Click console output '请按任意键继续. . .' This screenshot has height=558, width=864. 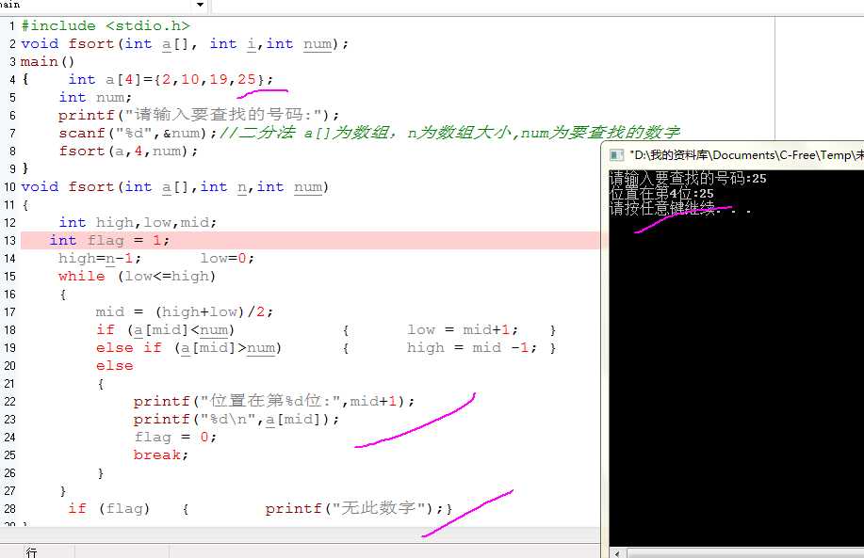680,208
